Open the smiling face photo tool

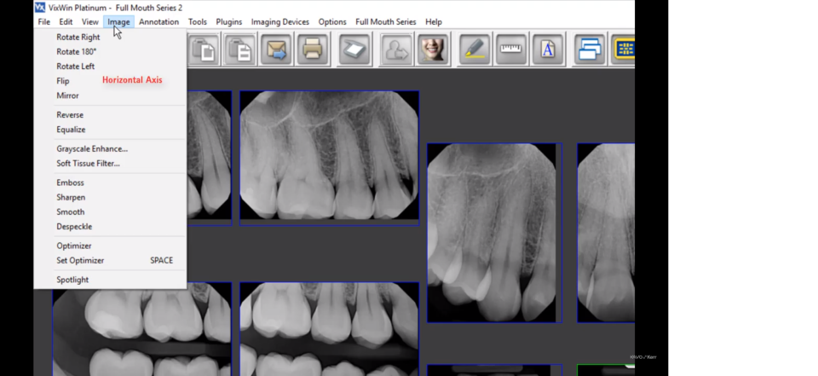433,50
